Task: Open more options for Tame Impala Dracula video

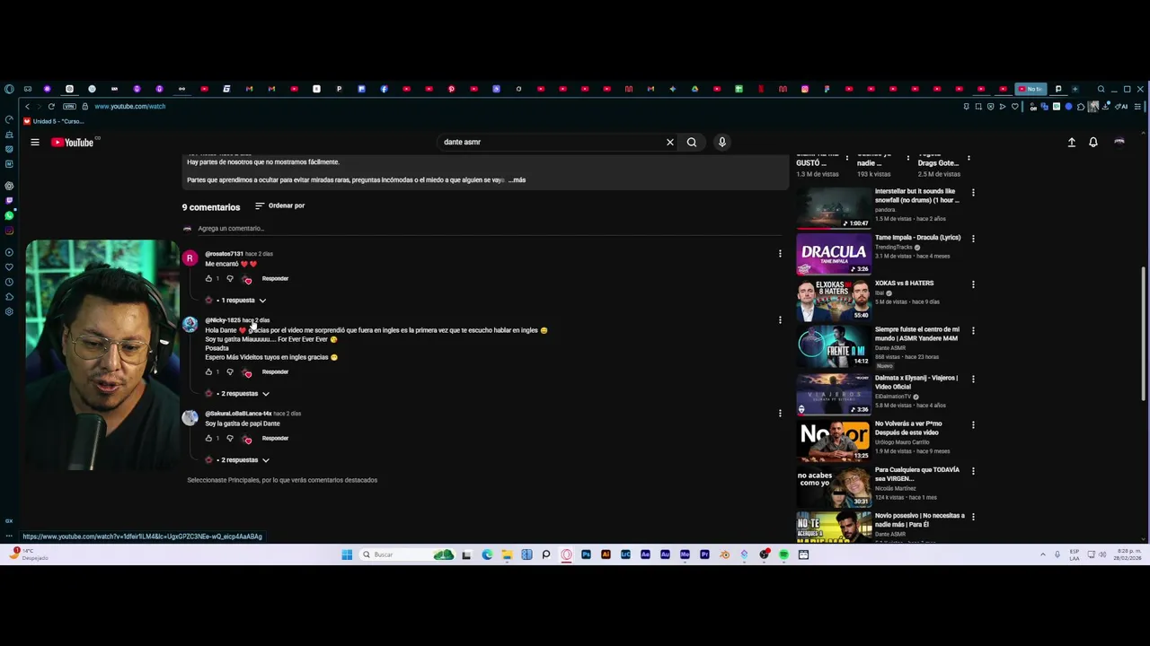Action: (x=973, y=239)
